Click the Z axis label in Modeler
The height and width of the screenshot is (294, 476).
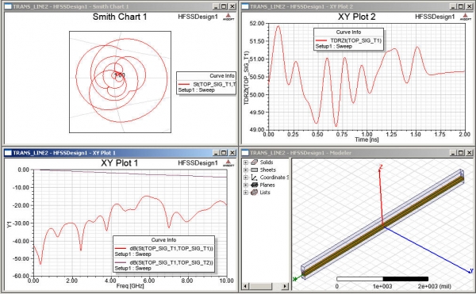coord(380,167)
